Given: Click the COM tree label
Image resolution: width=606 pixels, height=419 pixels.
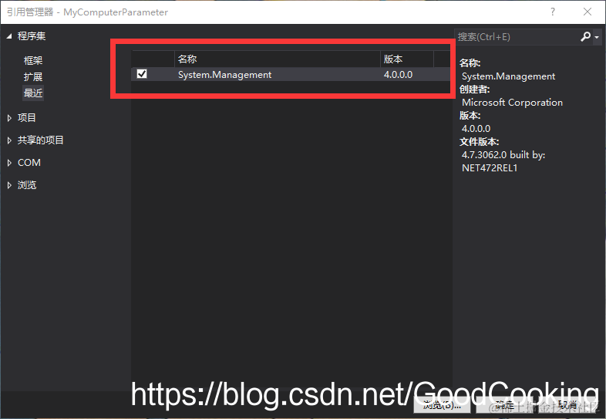Looking at the screenshot, I should [x=29, y=163].
